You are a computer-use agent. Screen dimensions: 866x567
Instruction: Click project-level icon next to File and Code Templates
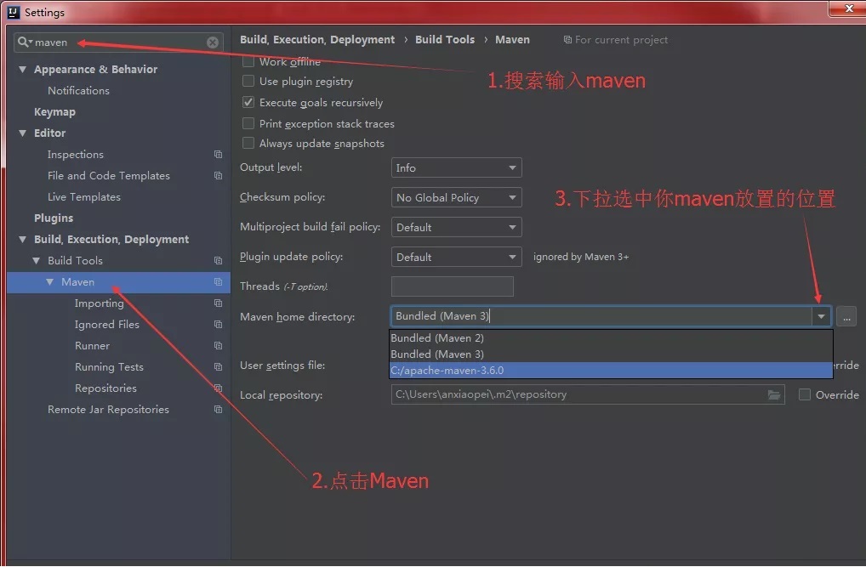click(x=218, y=176)
